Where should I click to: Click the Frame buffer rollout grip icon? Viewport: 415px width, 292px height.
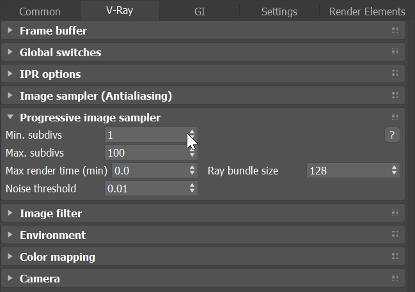point(395,31)
